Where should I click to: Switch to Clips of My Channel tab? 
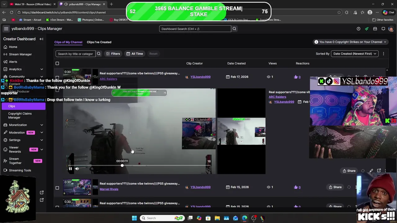[68, 42]
